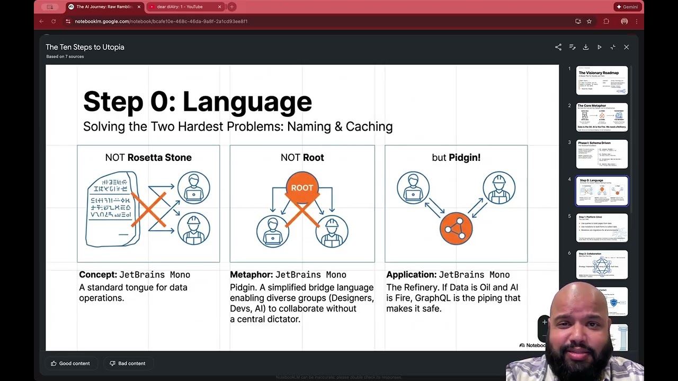Open Gemini in Chrome button
Image resolution: width=678 pixels, height=381 pixels.
coord(628,7)
